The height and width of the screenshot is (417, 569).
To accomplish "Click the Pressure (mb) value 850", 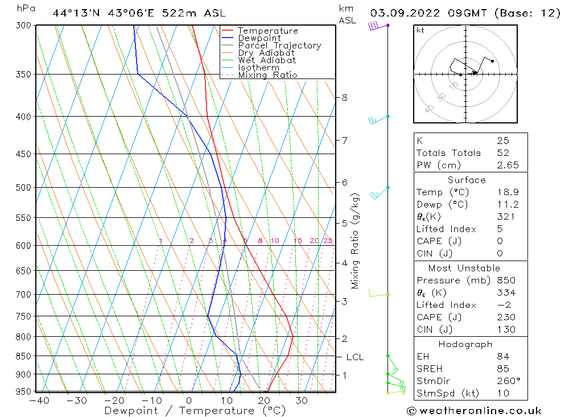I will coord(506,280).
